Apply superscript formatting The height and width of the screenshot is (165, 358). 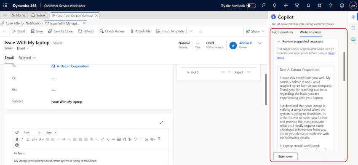[x=102, y=139]
